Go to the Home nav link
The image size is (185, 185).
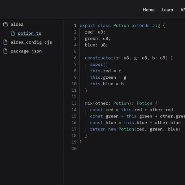149,10
